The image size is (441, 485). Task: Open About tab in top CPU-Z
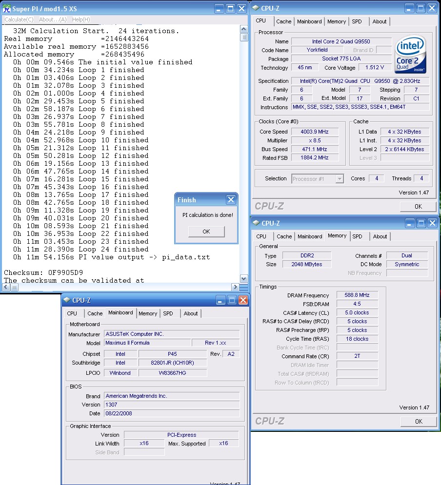380,21
